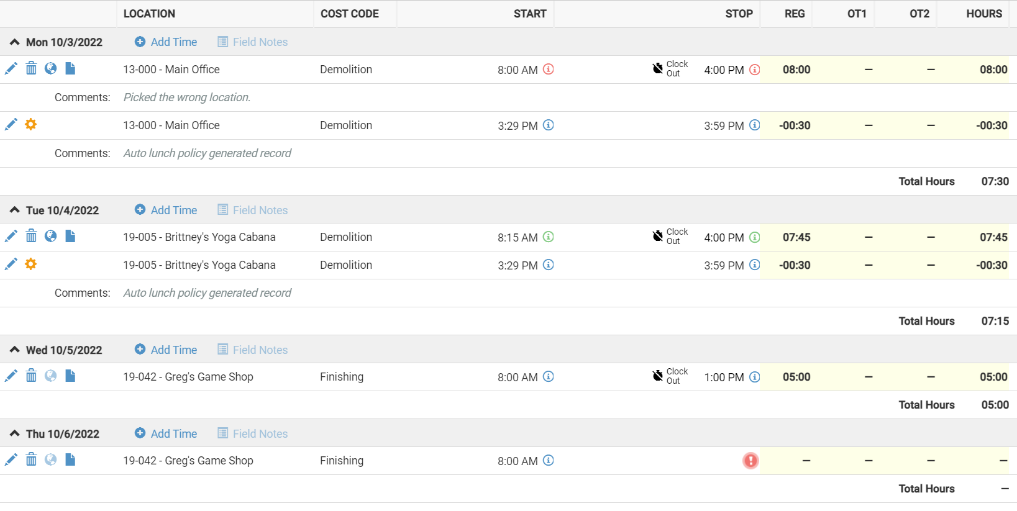Click the red info icon beside Monday's 8:00 AM start
This screenshot has height=511, width=1017.
pyautogui.click(x=549, y=70)
